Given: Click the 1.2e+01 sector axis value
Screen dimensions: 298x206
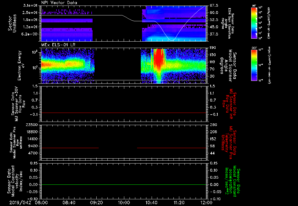Looking at the screenshot, I should [x=31, y=27].
